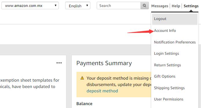This screenshot has width=201, height=108.
Task: Open Return Settings
Action: (x=167, y=65)
